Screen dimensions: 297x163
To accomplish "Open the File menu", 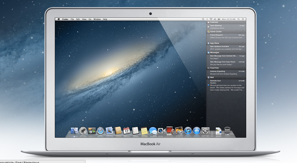I will pyautogui.click(x=72, y=19).
